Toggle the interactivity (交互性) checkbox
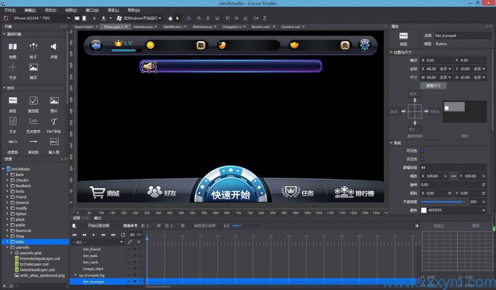This screenshot has height=290, width=496. (x=422, y=159)
